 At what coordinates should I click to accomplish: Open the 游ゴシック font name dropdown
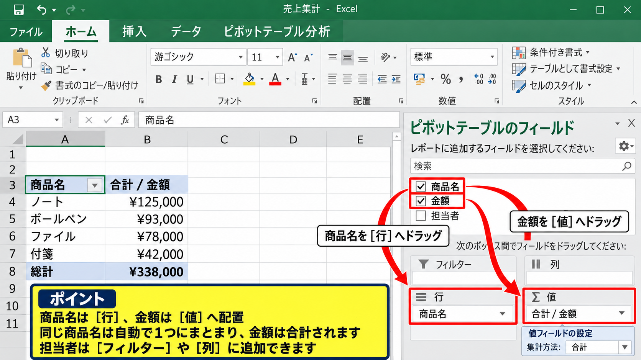[240, 57]
